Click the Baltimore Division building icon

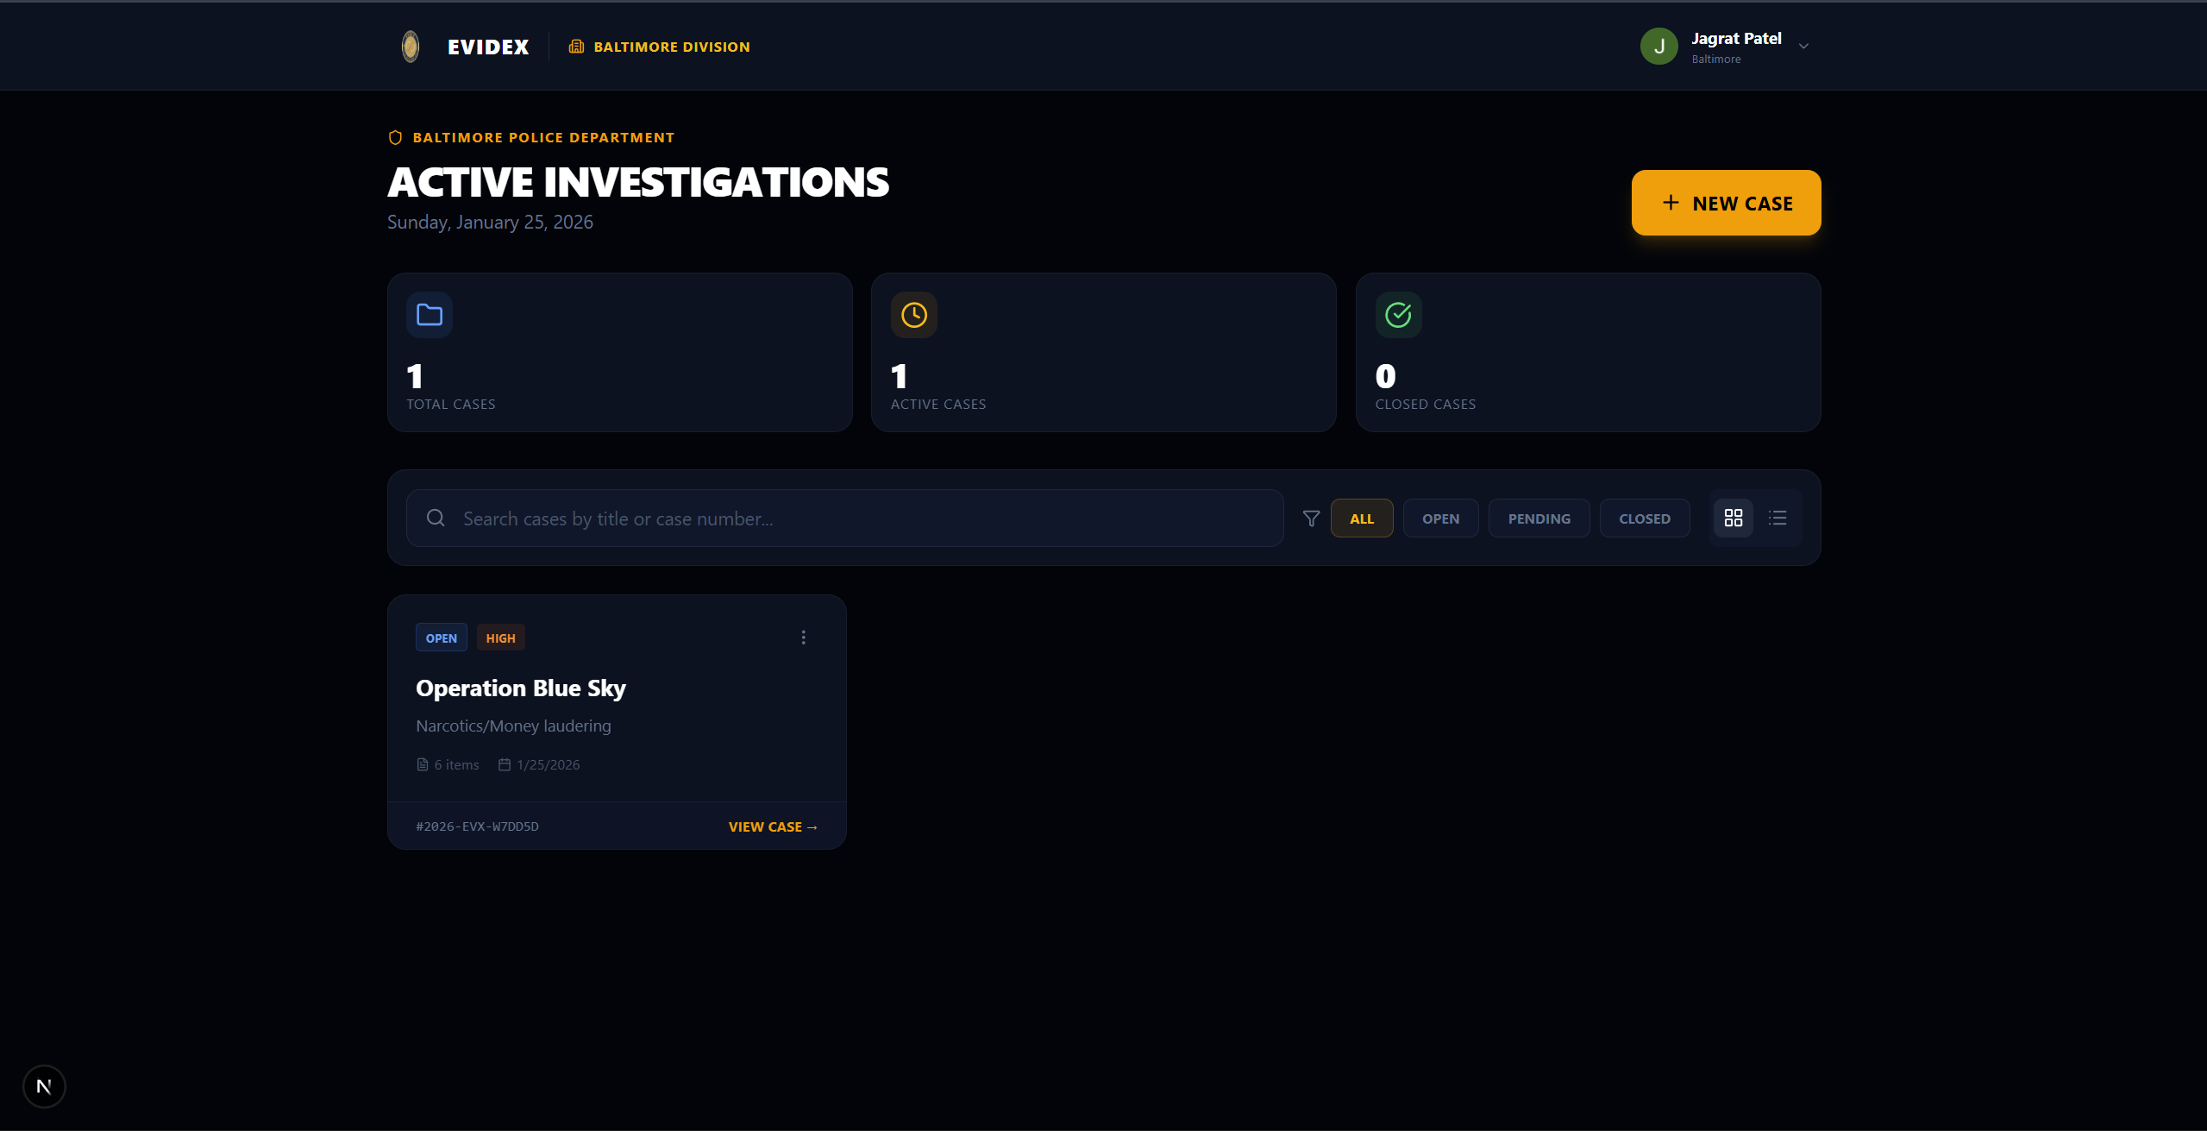(x=576, y=47)
